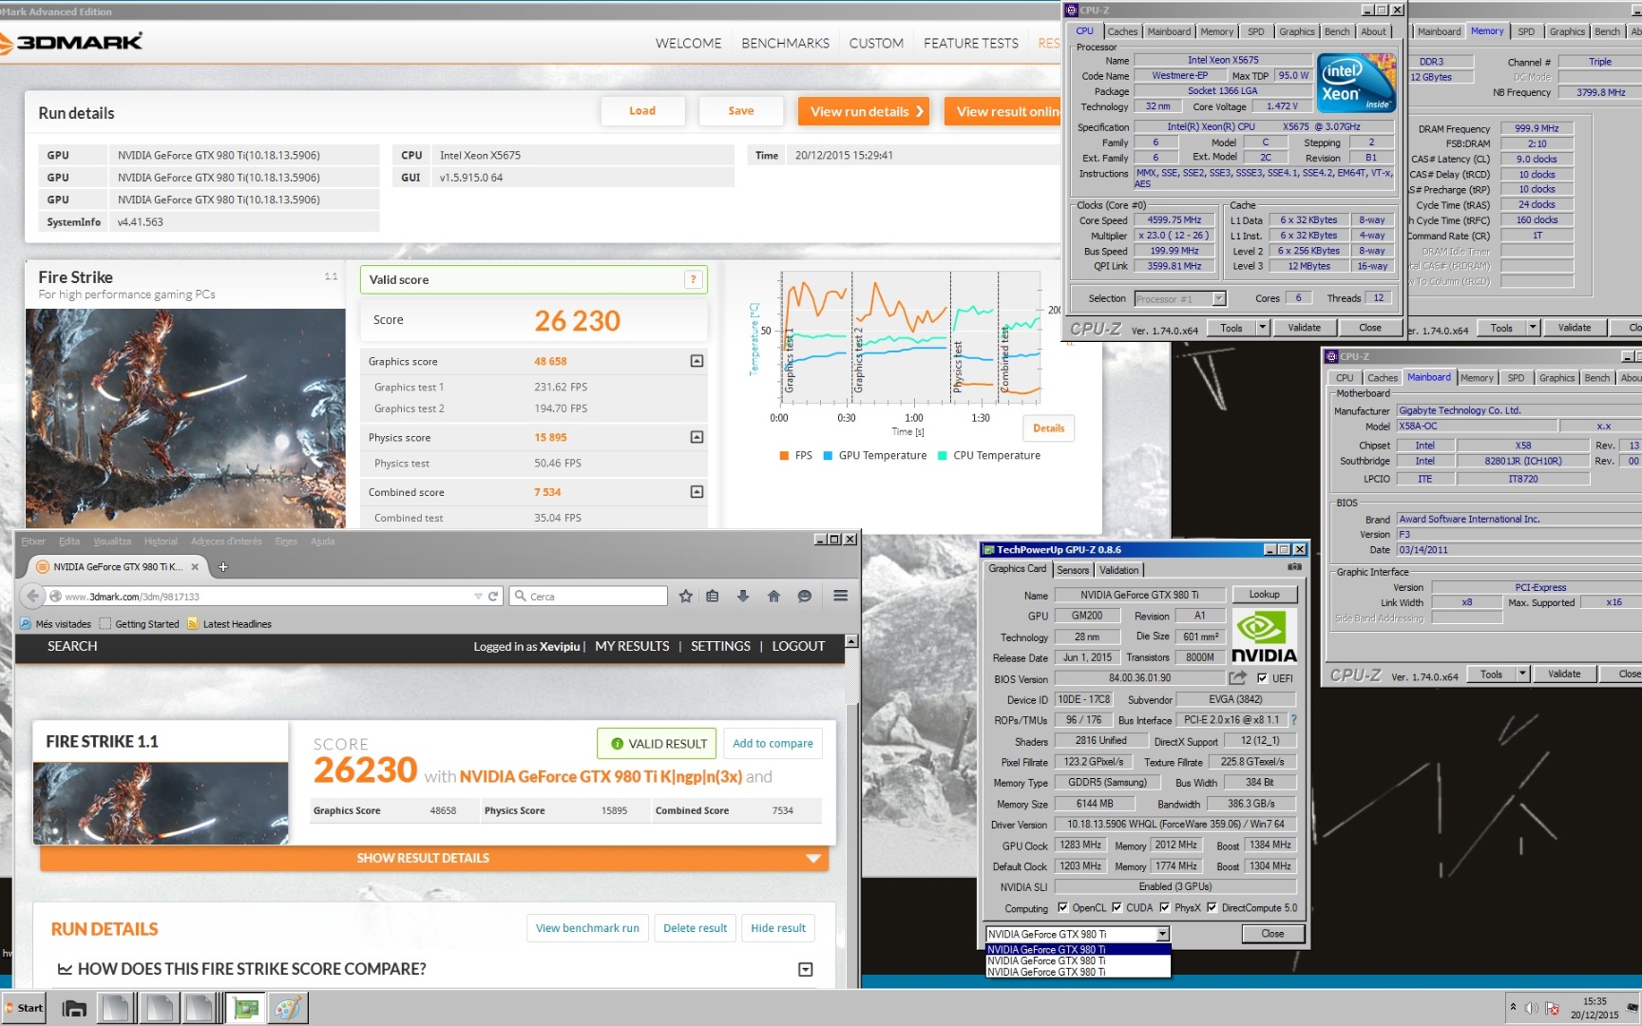The image size is (1642, 1026).
Task: Select the last GTX 980 Ti in dropdown list
Action: coord(1078,972)
